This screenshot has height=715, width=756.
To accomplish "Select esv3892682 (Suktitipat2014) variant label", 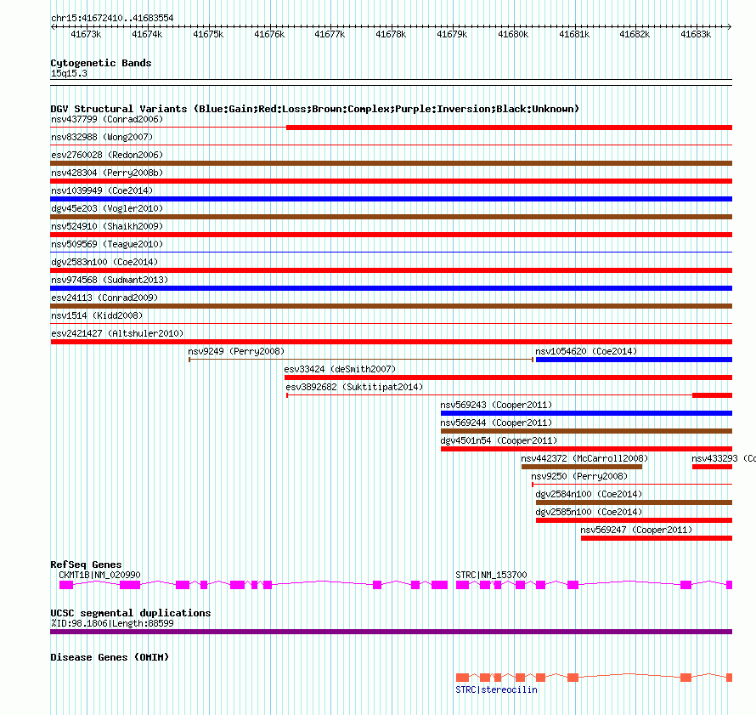I will [x=354, y=387].
